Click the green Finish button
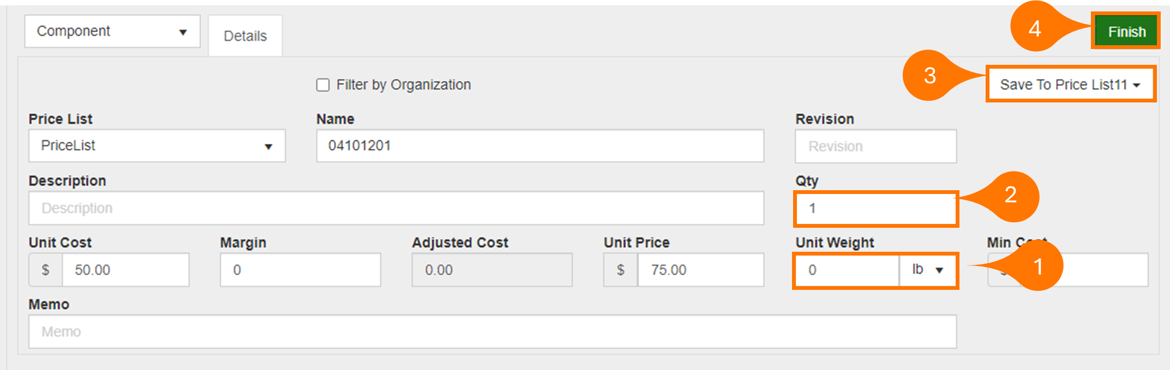The width and height of the screenshot is (1170, 370). [1126, 32]
